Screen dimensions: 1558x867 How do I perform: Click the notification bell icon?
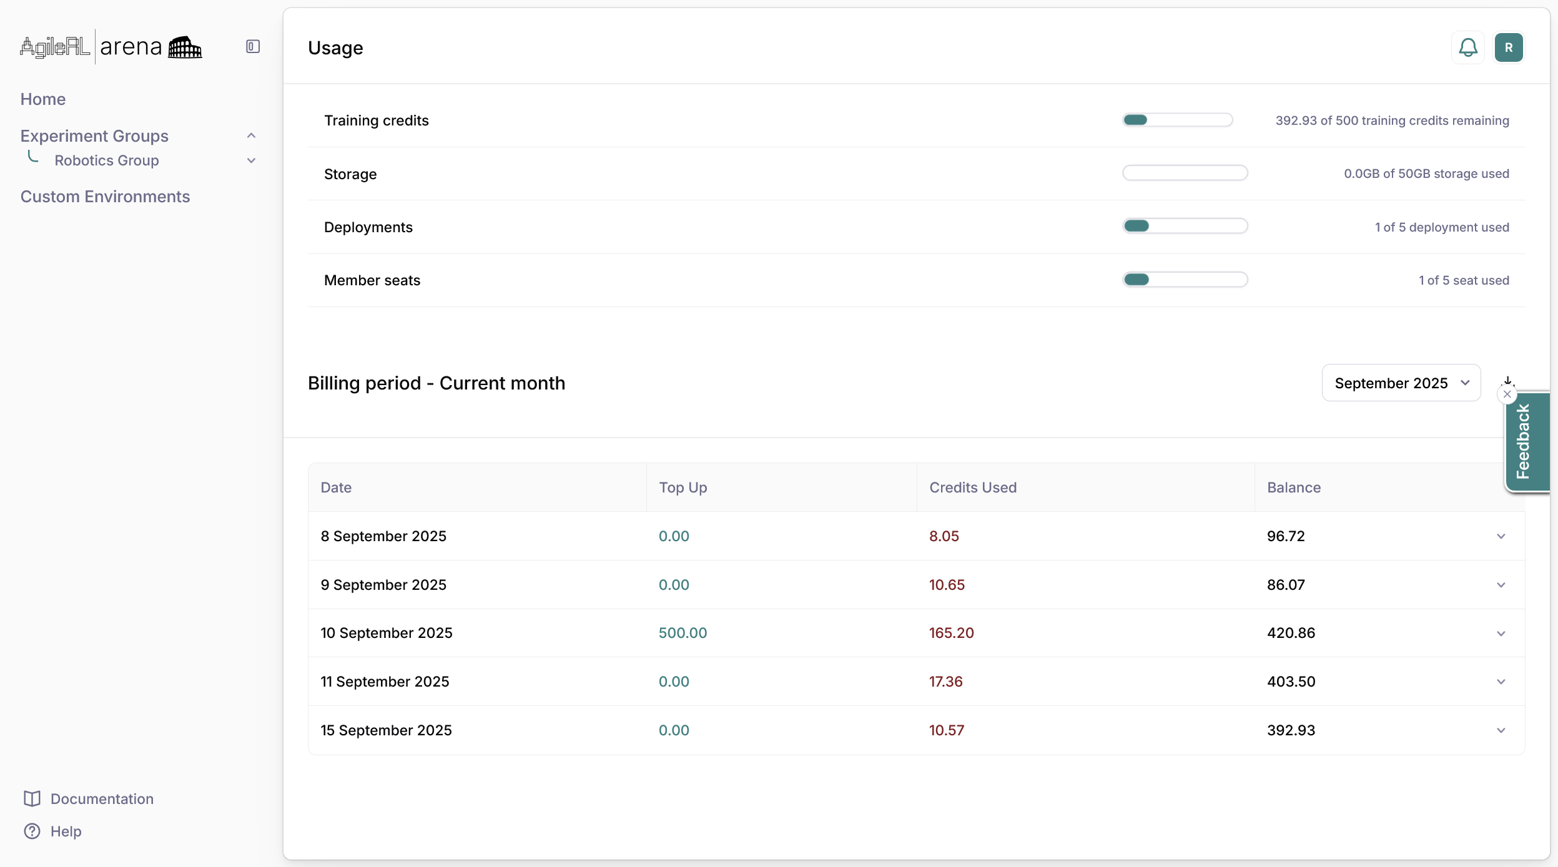point(1467,47)
